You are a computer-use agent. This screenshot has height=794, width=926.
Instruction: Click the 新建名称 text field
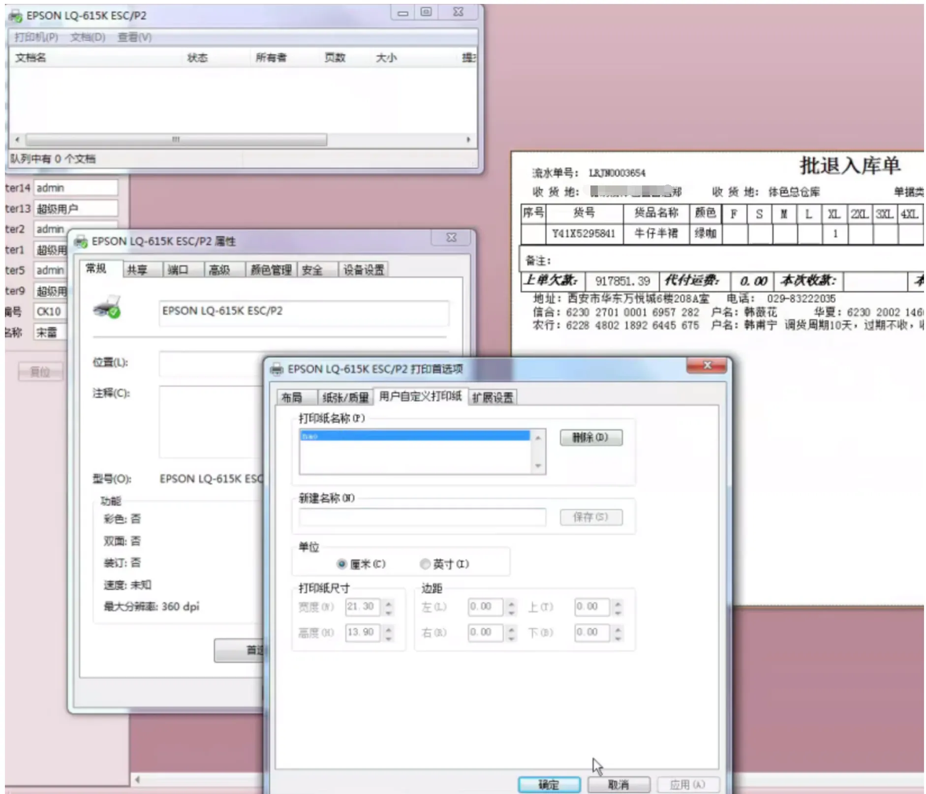coord(422,517)
